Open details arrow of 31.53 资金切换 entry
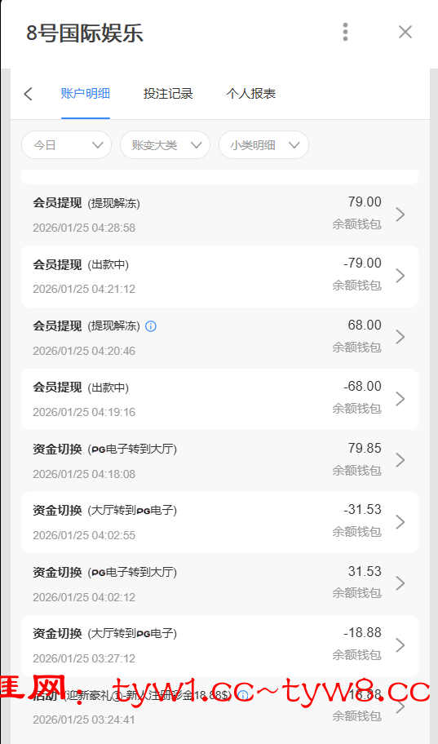Image resolution: width=438 pixels, height=744 pixels. click(400, 583)
